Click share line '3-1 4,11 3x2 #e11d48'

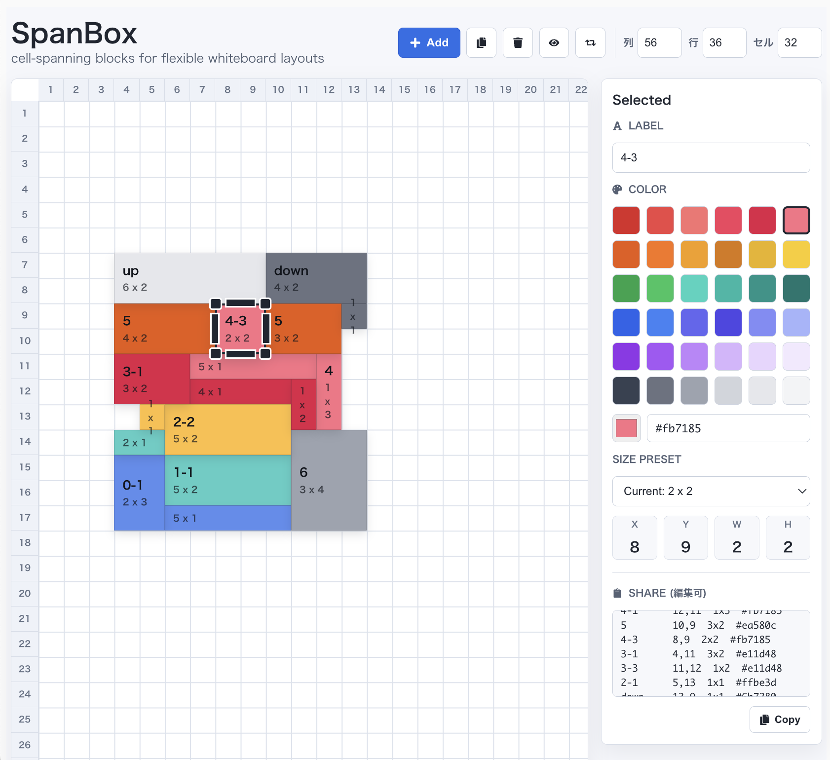(698, 654)
